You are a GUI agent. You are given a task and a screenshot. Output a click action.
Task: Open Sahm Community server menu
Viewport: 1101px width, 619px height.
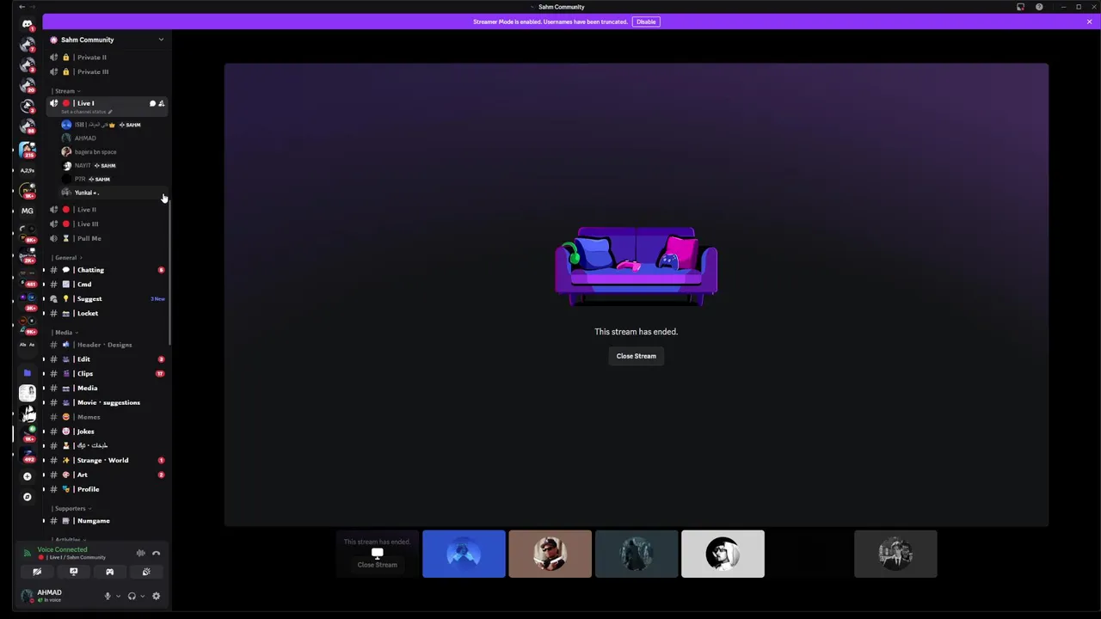(x=107, y=40)
